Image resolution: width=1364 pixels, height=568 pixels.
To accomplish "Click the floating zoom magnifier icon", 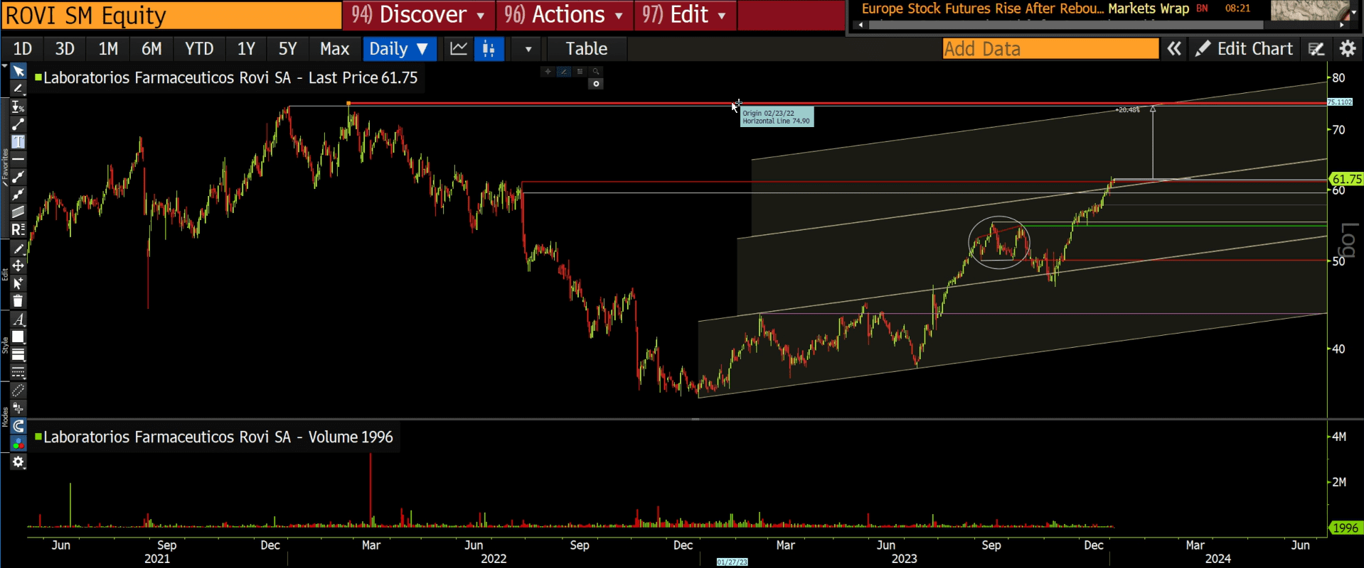I will click(x=596, y=71).
